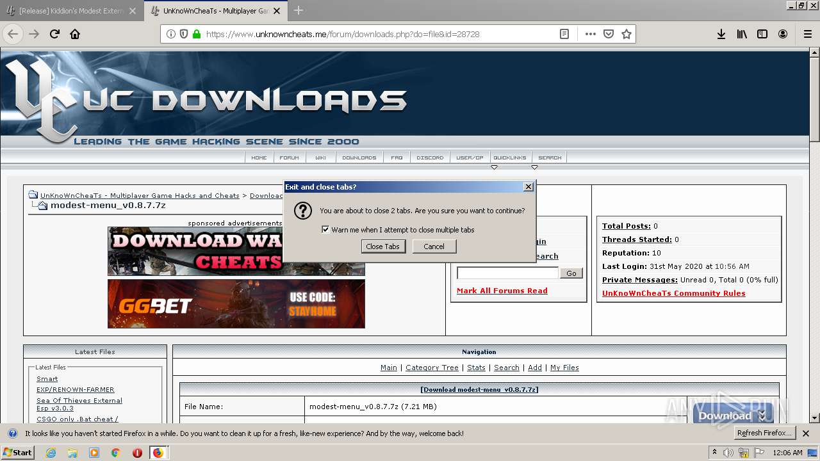
Task: Show hidden system tray icons
Action: [714, 453]
